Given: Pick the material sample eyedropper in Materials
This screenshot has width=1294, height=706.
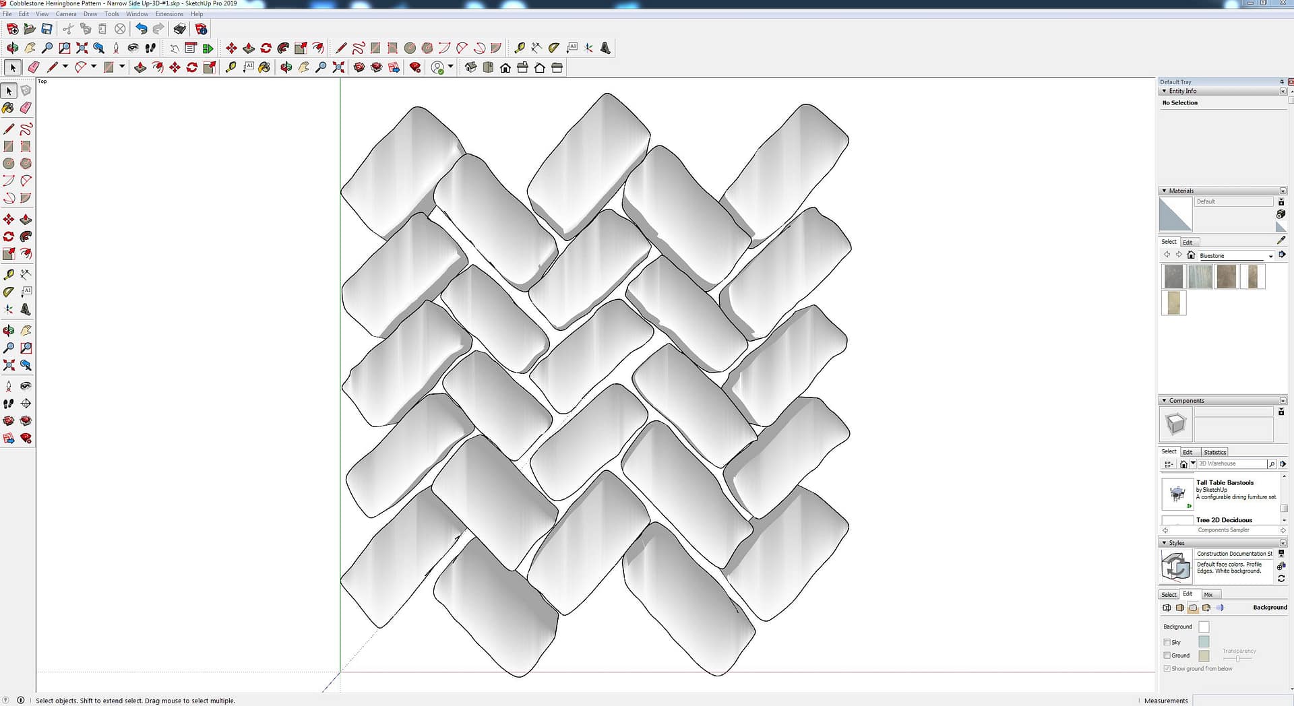Looking at the screenshot, I should (x=1281, y=240).
